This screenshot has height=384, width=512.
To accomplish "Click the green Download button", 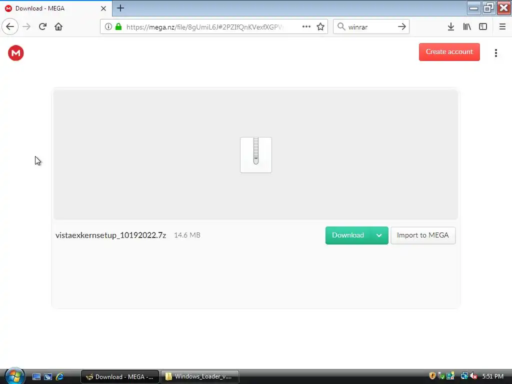I will [348, 235].
